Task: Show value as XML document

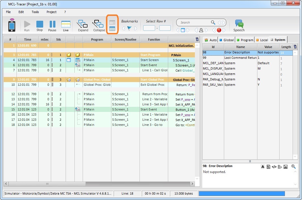Action: point(280,167)
